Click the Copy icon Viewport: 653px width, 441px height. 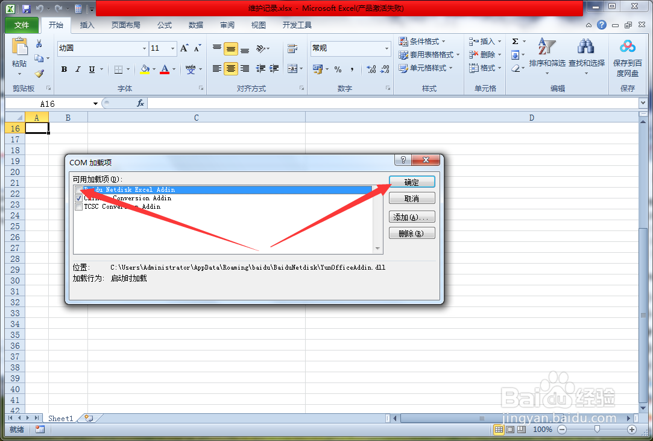[39, 59]
